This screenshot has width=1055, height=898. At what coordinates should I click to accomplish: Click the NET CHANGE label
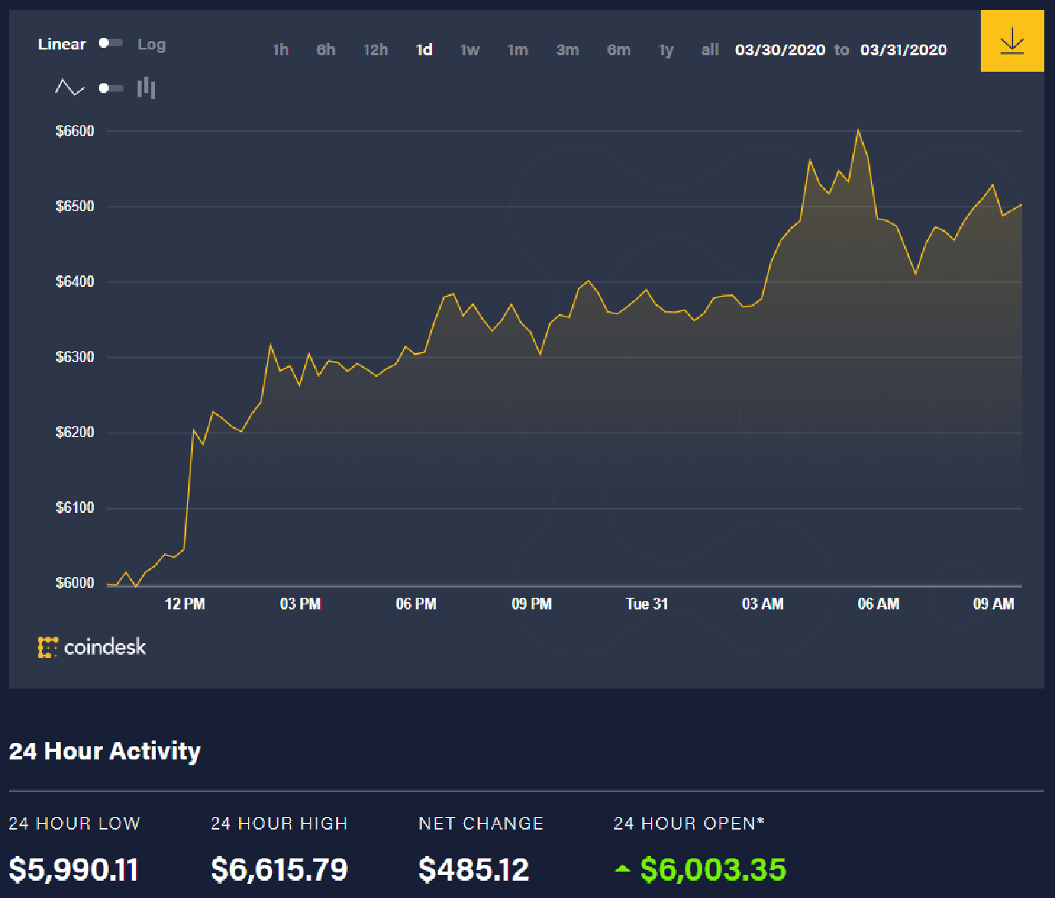click(481, 824)
